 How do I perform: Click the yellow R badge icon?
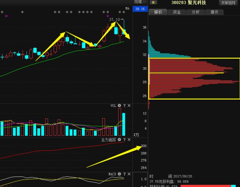tap(153, 3)
